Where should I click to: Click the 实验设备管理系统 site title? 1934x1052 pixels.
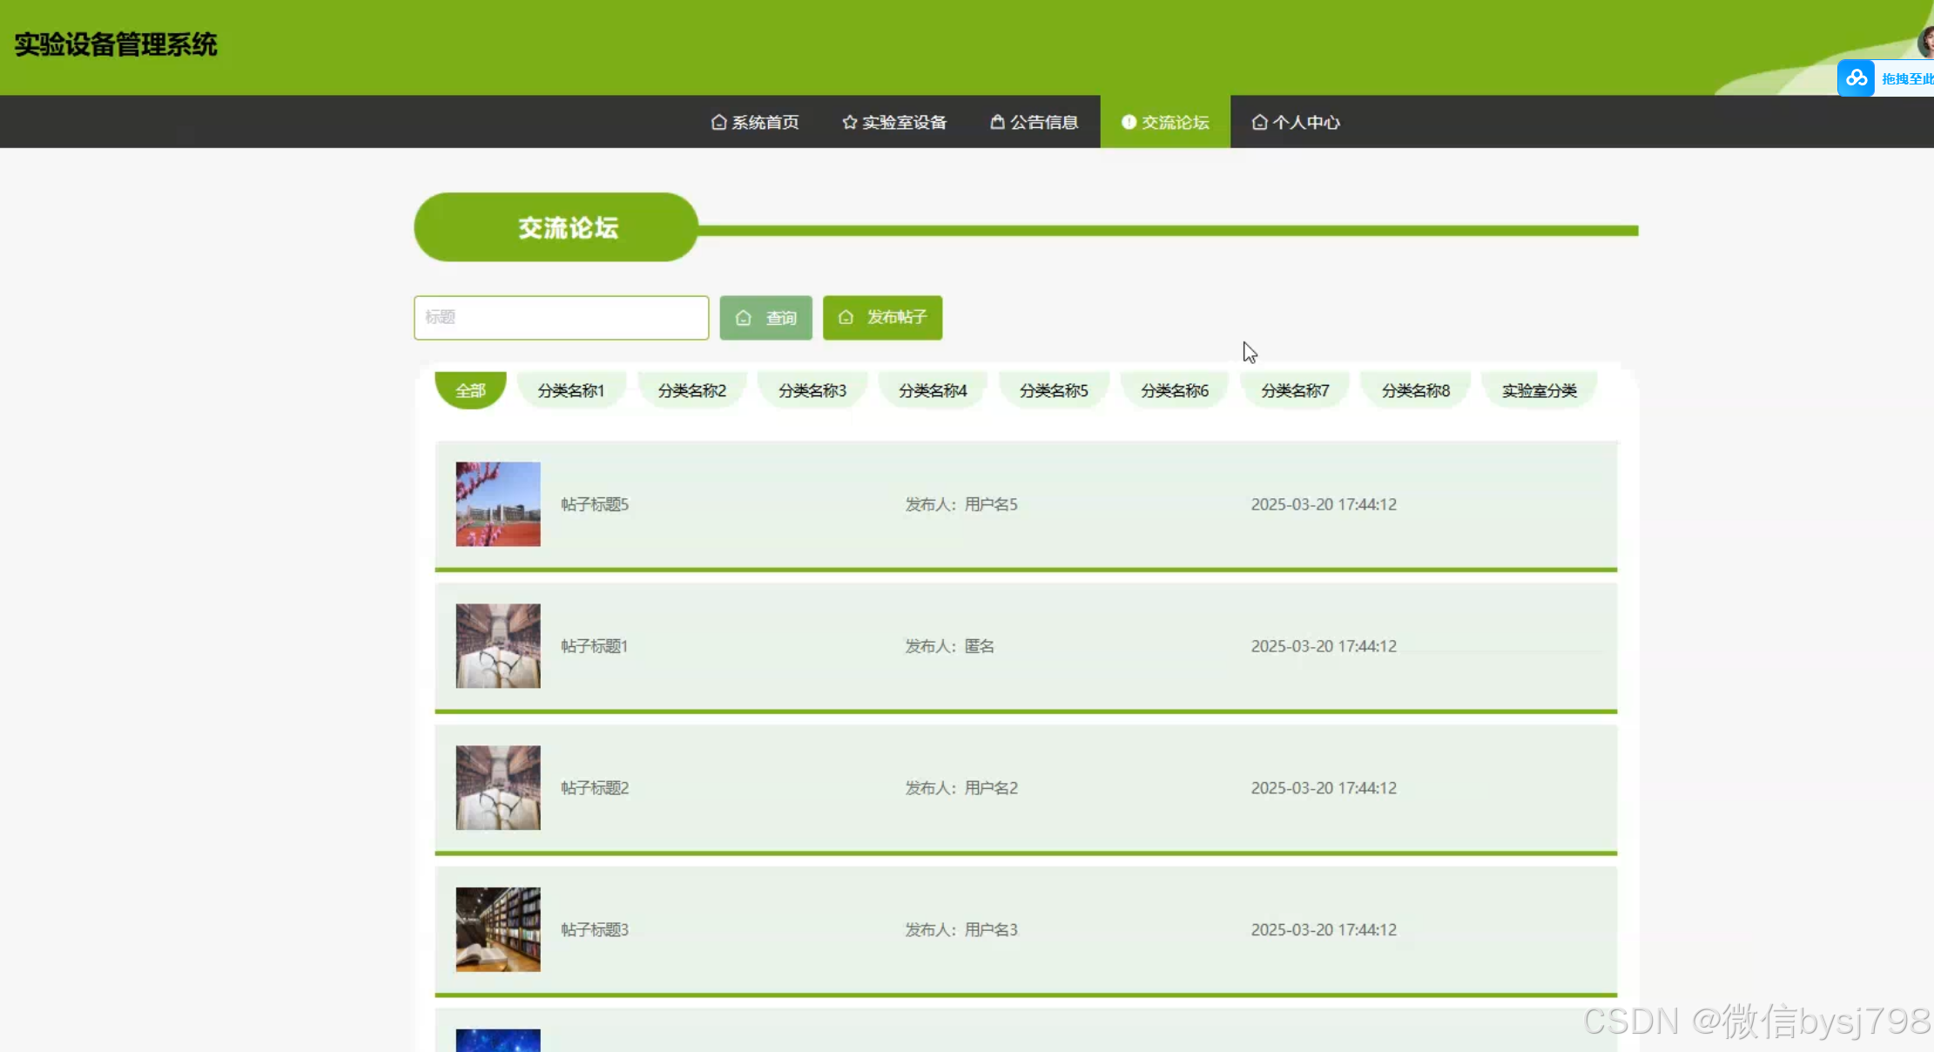pos(116,44)
